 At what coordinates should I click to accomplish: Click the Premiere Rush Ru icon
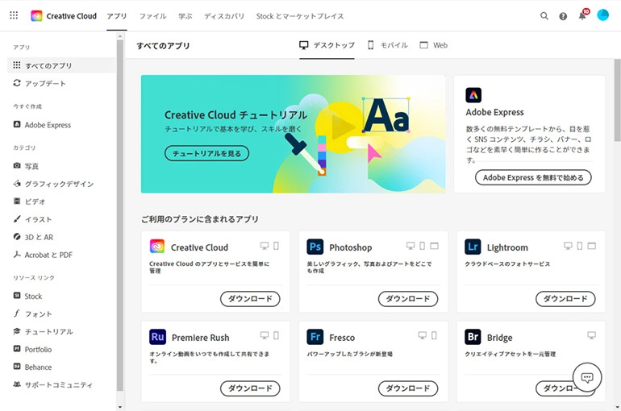157,337
